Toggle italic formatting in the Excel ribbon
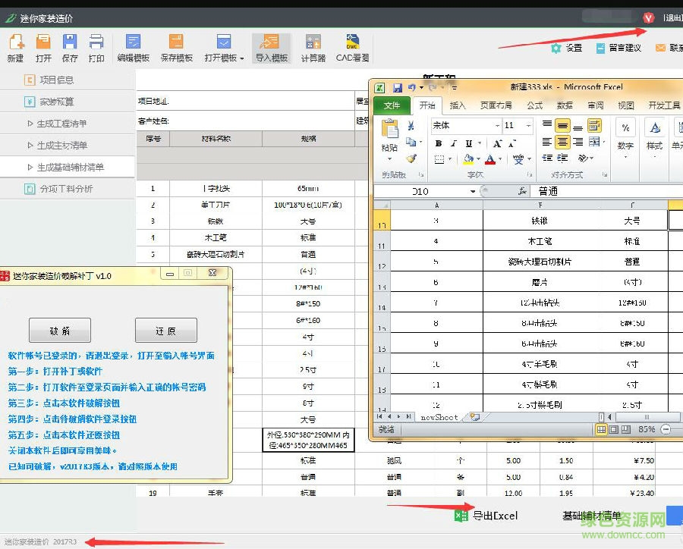The width and height of the screenshot is (683, 549). click(453, 143)
